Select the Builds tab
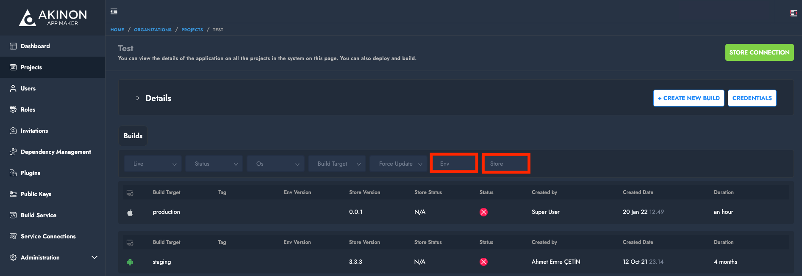Image resolution: width=802 pixels, height=276 pixels. (x=133, y=136)
